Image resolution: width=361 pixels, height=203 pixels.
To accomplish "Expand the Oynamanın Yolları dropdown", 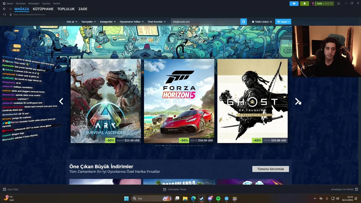I will coord(132,22).
